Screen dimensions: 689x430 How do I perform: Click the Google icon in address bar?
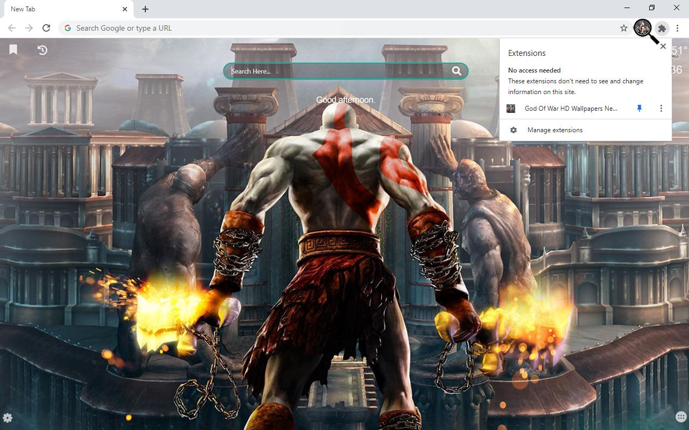pos(67,28)
